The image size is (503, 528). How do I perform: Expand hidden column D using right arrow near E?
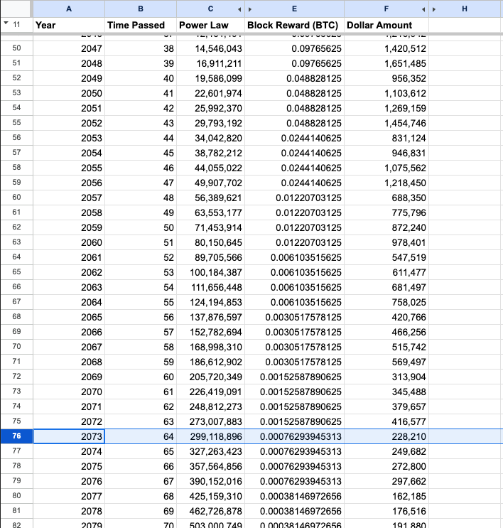click(x=250, y=9)
